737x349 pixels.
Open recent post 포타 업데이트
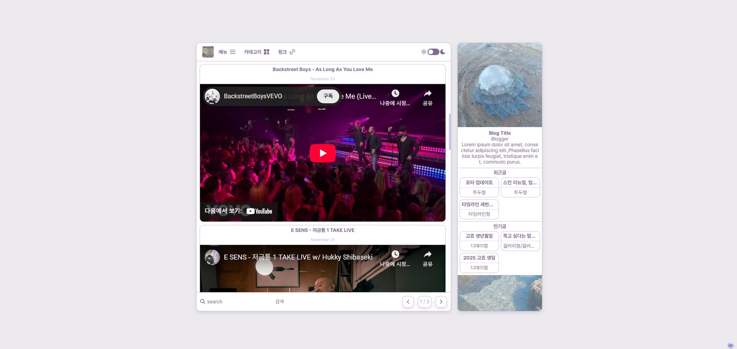pyautogui.click(x=479, y=183)
